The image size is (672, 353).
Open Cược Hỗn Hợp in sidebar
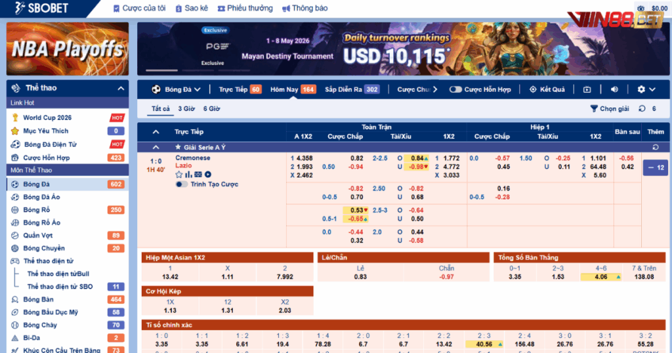click(x=47, y=157)
